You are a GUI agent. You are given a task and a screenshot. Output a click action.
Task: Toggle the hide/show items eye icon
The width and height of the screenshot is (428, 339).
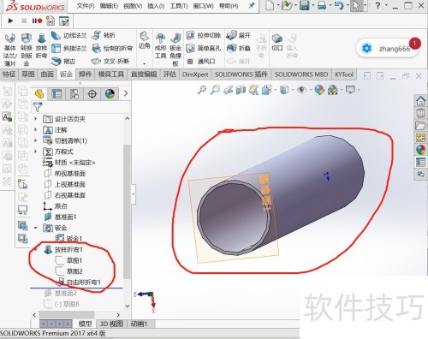pos(301,90)
